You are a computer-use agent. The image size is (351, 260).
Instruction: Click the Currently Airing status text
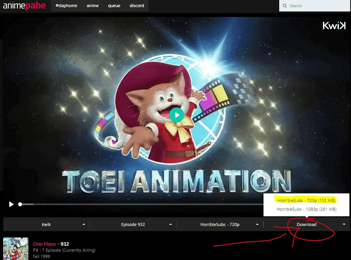[x=79, y=250]
